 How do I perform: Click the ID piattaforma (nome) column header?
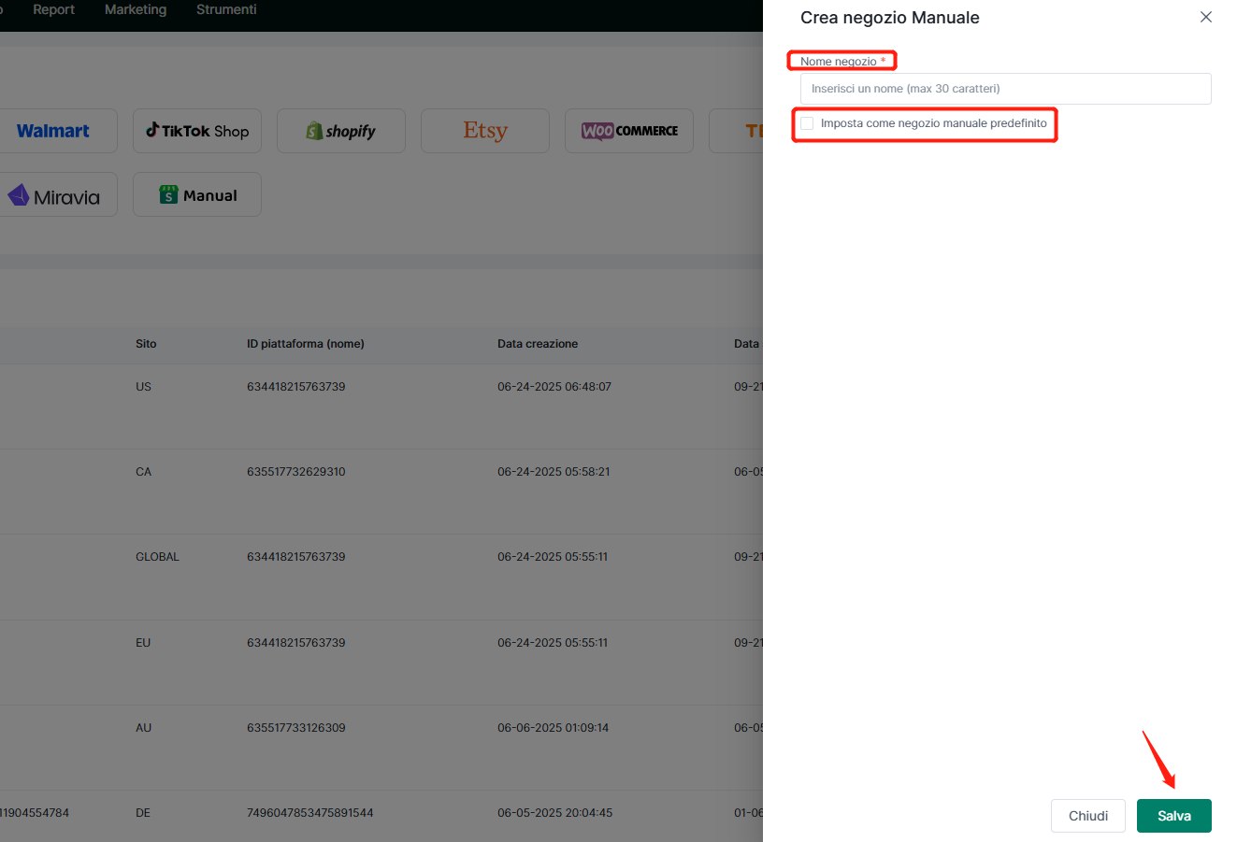tap(306, 344)
